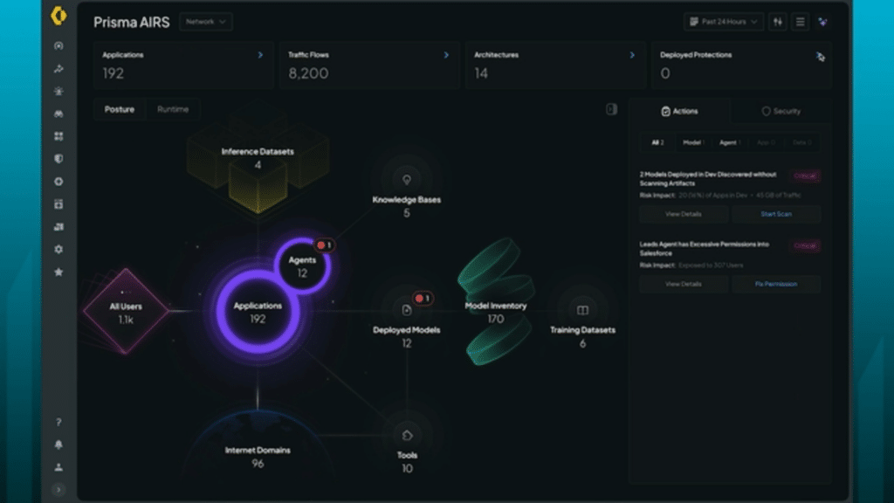
Task: Collapse the side panel toggle icon
Action: 611,109
